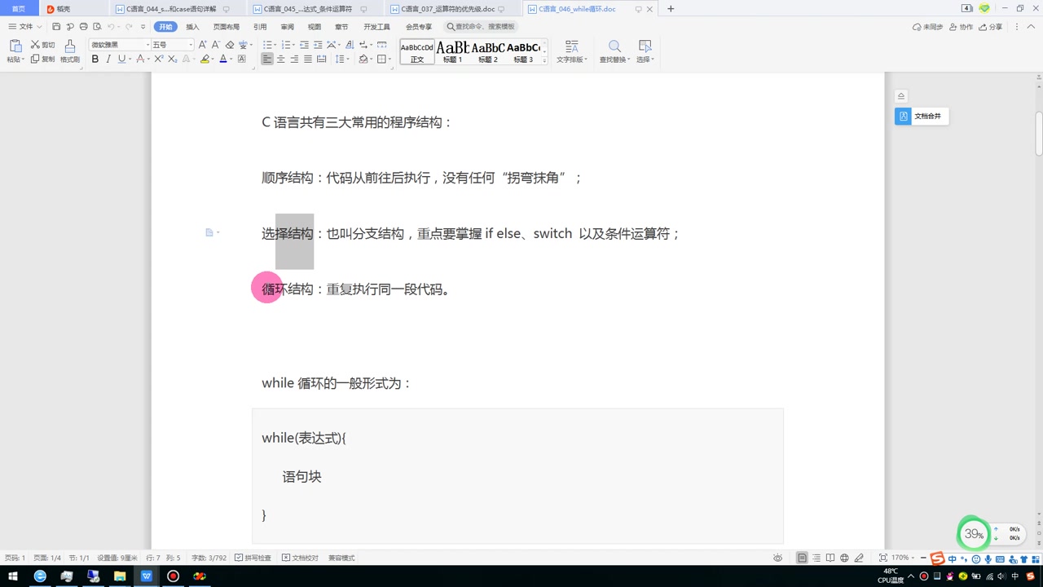Select the Format Painter (格式刷) tool
Image resolution: width=1043 pixels, height=587 pixels.
coord(70,51)
